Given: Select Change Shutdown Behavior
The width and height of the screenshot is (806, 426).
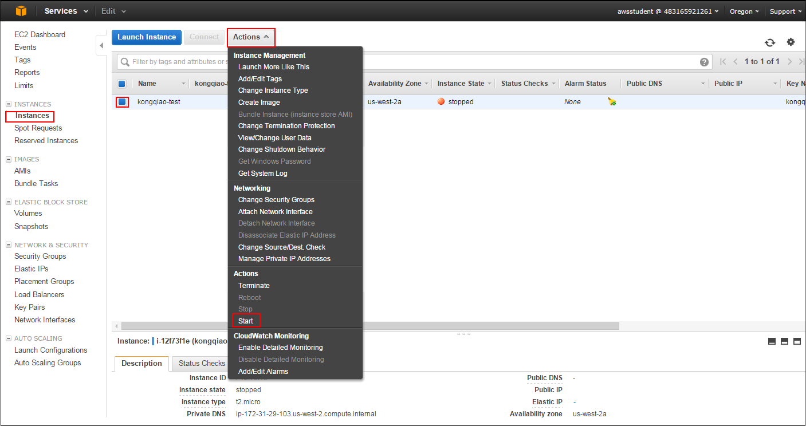Looking at the screenshot, I should (282, 149).
